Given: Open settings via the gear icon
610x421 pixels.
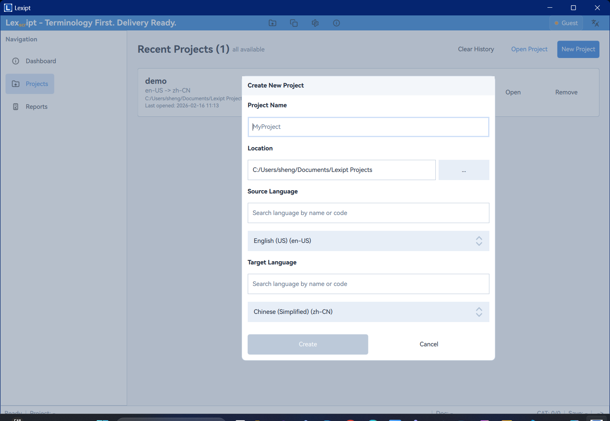Looking at the screenshot, I should coord(315,23).
